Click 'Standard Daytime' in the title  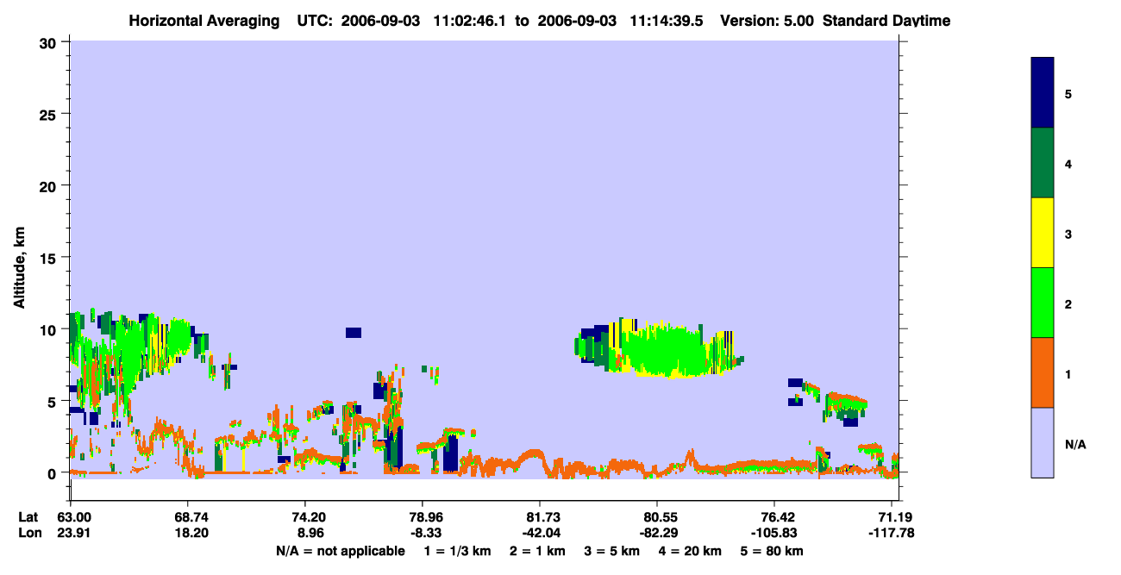886,20
